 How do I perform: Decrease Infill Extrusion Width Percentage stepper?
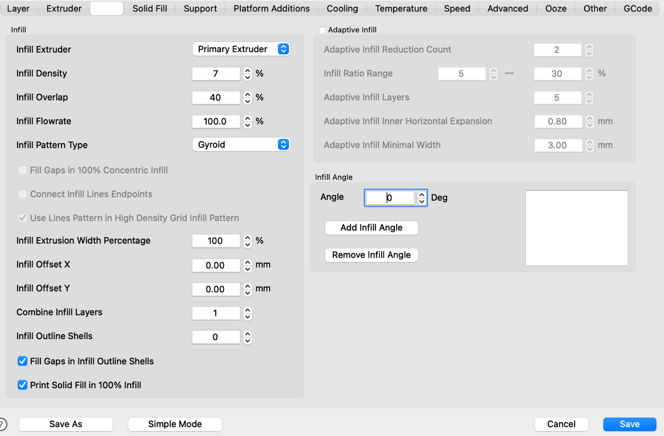click(x=247, y=244)
